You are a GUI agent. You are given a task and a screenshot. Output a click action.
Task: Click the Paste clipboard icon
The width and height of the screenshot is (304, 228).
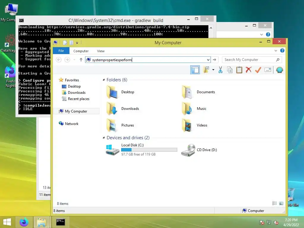(x=239, y=70)
